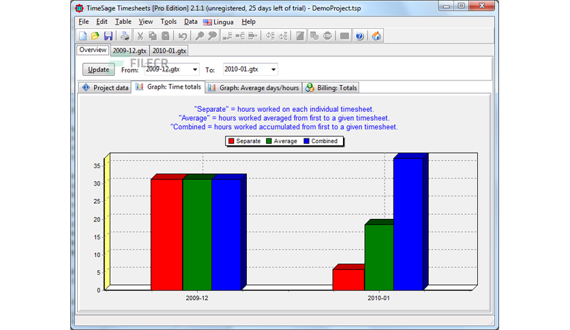Select the Overview tab

[93, 50]
